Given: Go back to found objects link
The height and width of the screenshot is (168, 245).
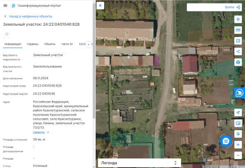Looking at the screenshot, I should (29, 16).
